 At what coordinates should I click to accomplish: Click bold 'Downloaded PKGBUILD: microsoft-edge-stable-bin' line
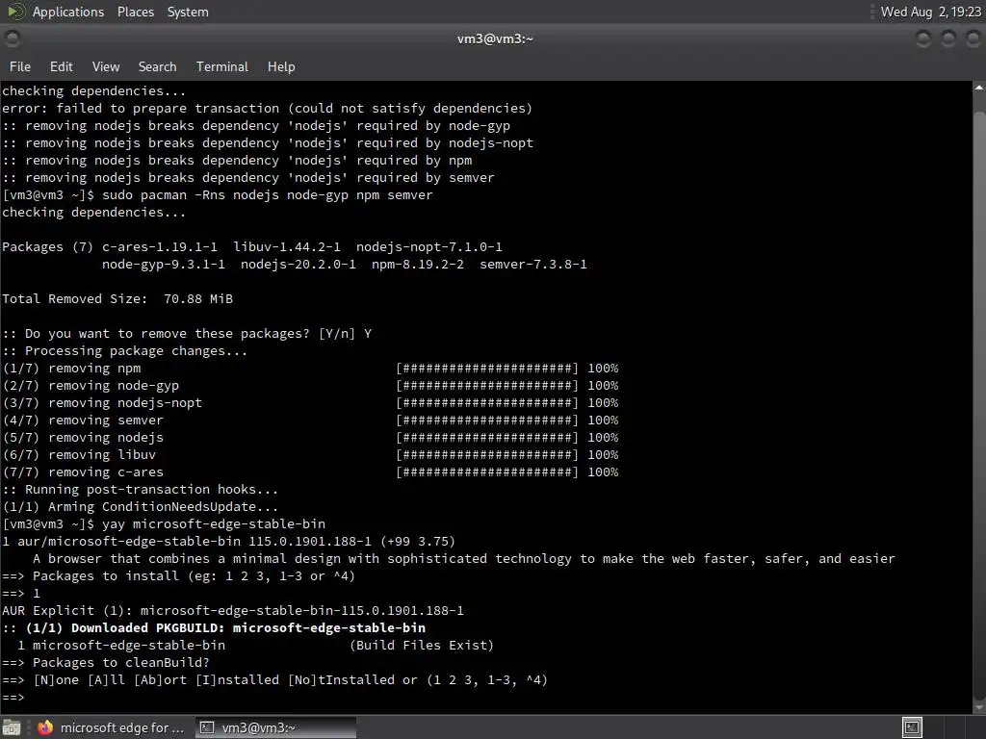(x=214, y=628)
